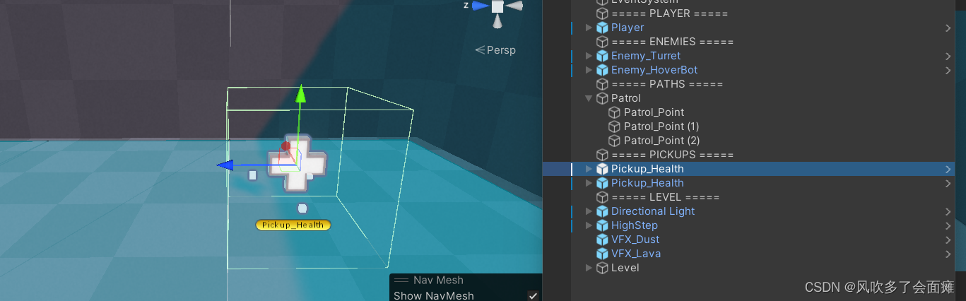Viewport: 966px width, 301px height.
Task: Select VFX_Dust in the hierarchy
Action: click(x=635, y=240)
